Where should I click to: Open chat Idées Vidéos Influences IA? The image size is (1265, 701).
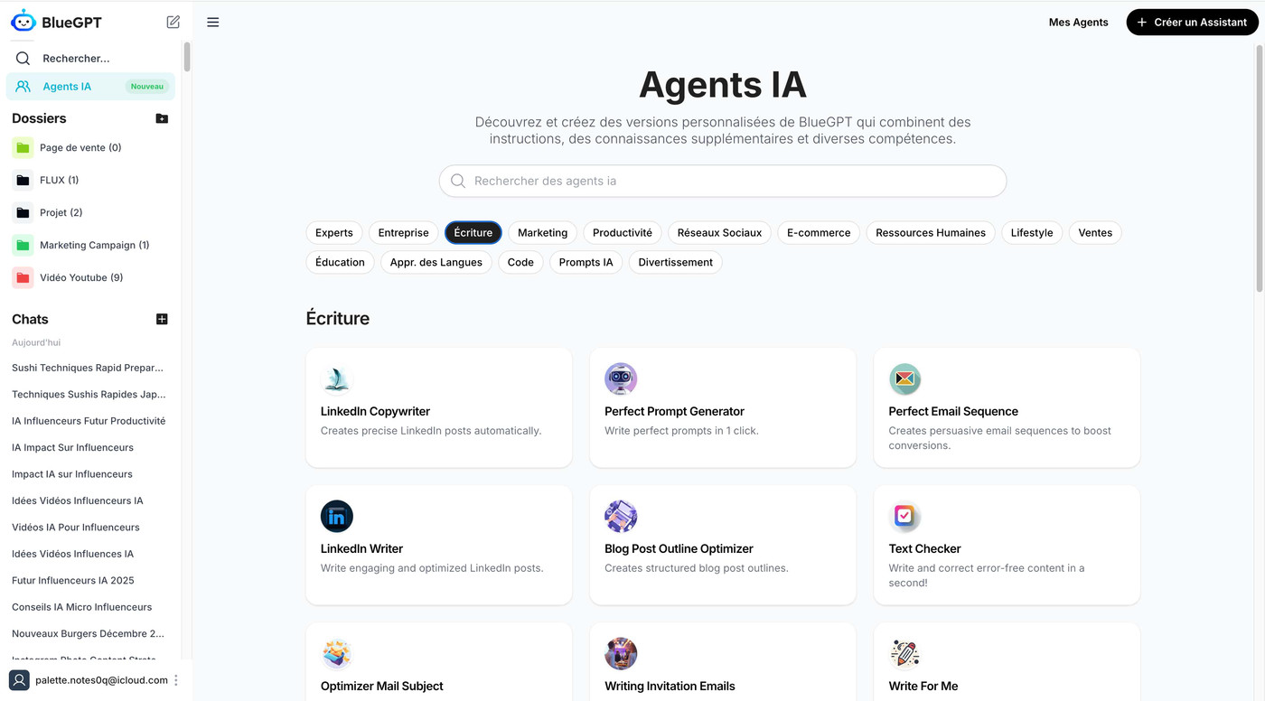click(72, 554)
